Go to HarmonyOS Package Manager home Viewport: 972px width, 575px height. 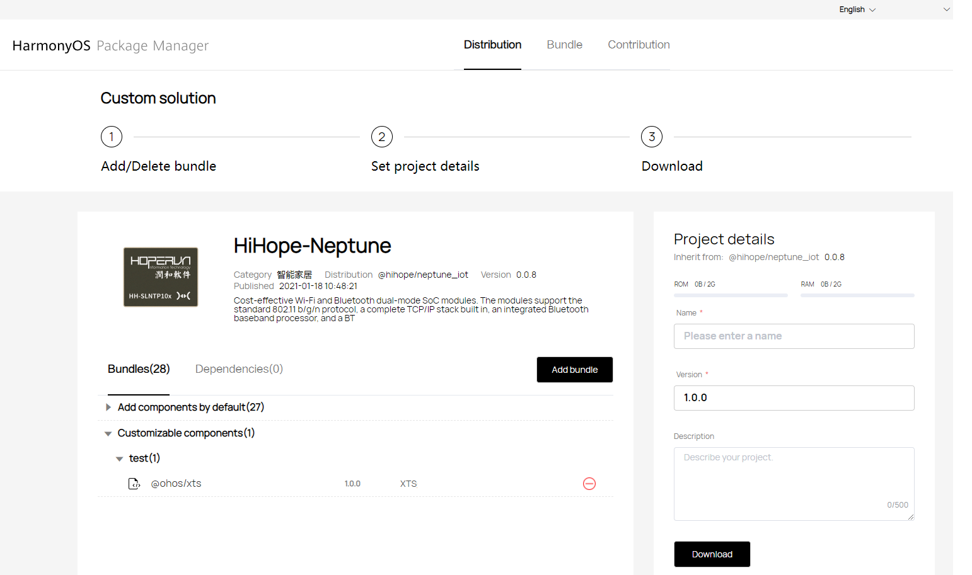coord(110,46)
